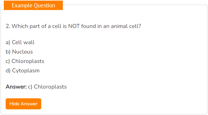The width and height of the screenshot is (208, 115).
Task: Choose option b) Nucleus
Action: [x=19, y=52]
